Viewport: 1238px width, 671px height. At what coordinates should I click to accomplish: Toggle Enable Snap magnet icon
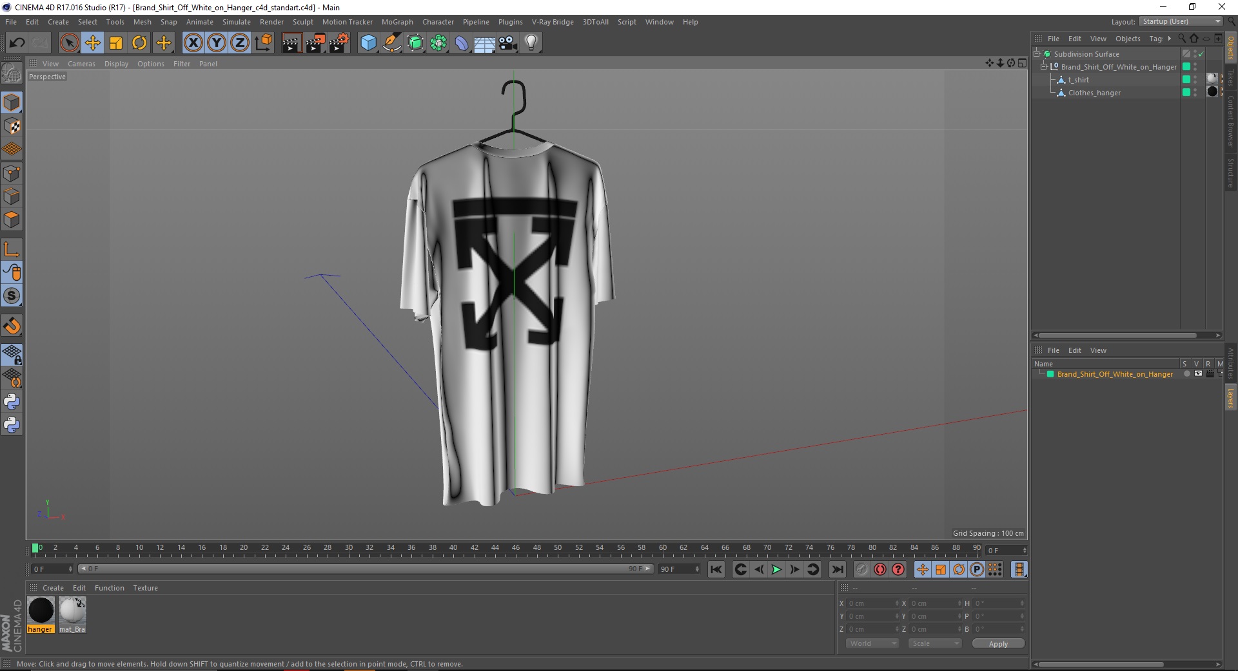[x=12, y=326]
